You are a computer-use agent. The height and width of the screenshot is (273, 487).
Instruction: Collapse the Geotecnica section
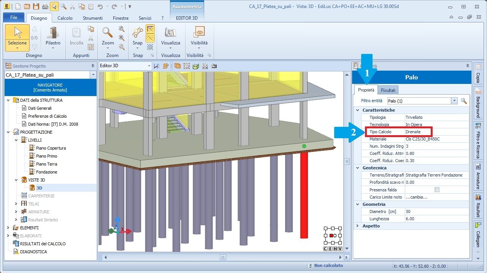357,168
